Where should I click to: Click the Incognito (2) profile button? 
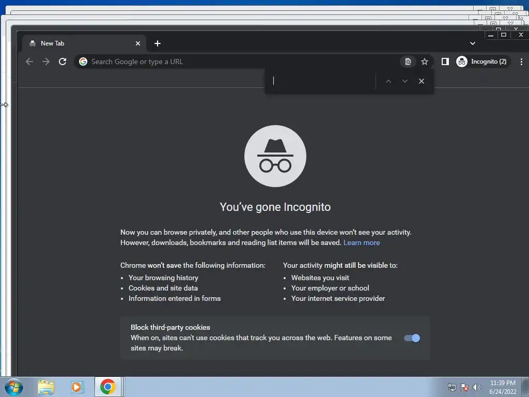click(x=482, y=62)
